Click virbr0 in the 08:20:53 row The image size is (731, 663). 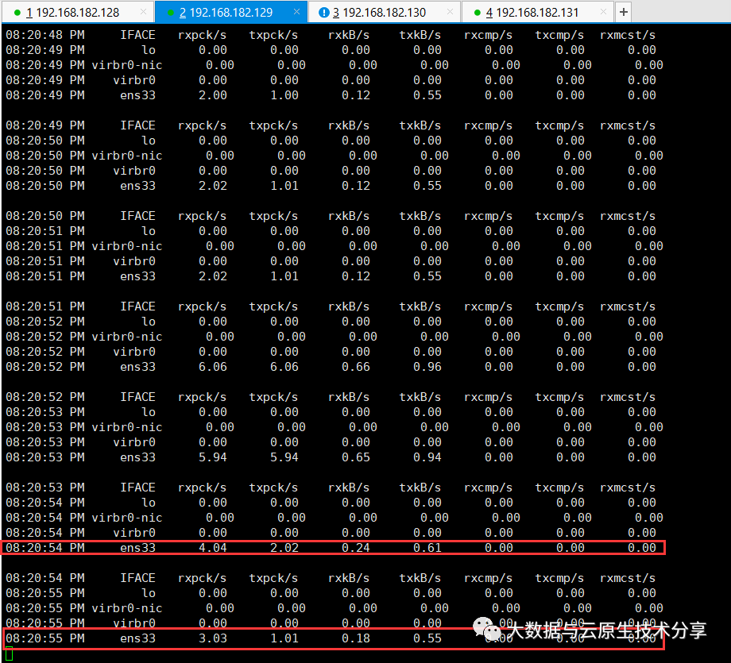click(134, 442)
